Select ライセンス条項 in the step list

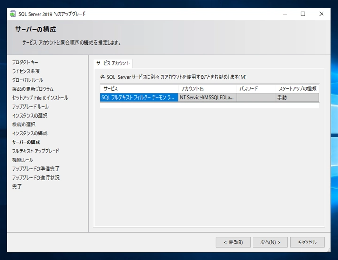(x=26, y=71)
